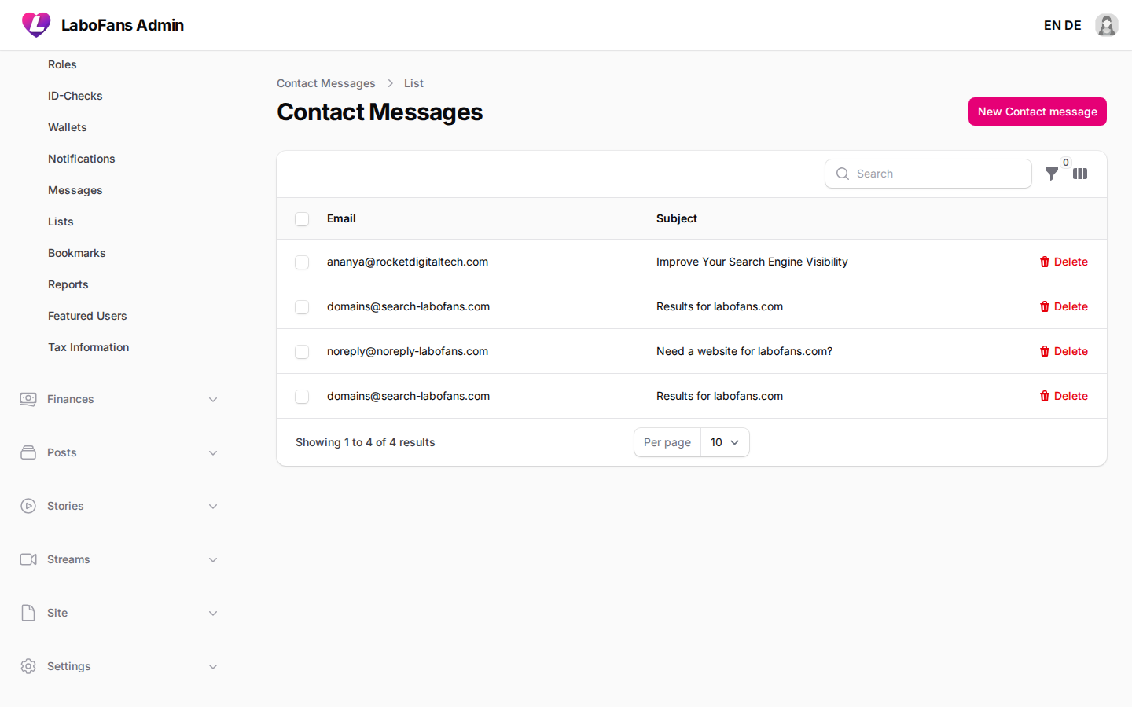Go to Featured Users in the sidebar
The width and height of the screenshot is (1132, 707).
pos(87,316)
